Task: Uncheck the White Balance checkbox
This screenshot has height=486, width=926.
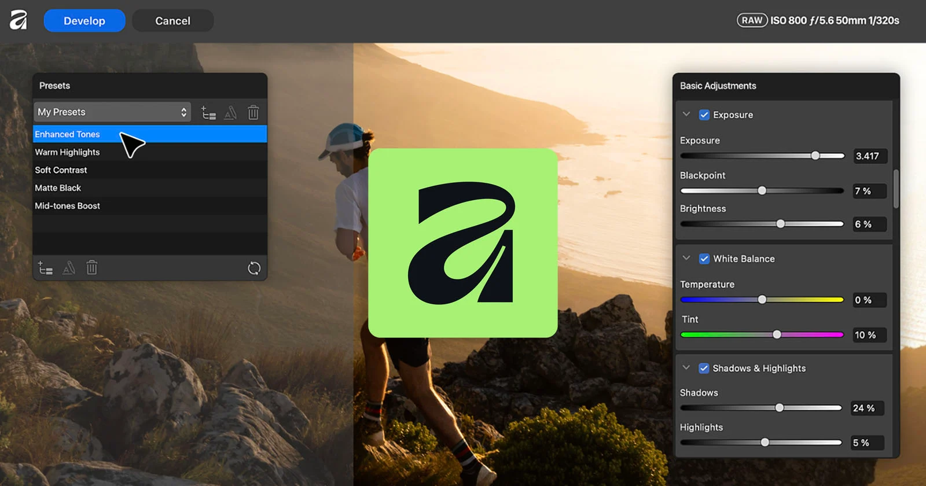Action: [x=704, y=259]
